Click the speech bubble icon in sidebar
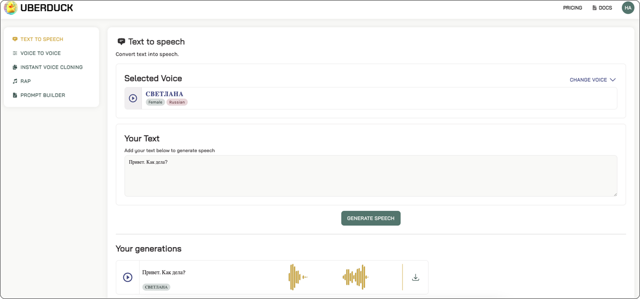 pos(15,39)
